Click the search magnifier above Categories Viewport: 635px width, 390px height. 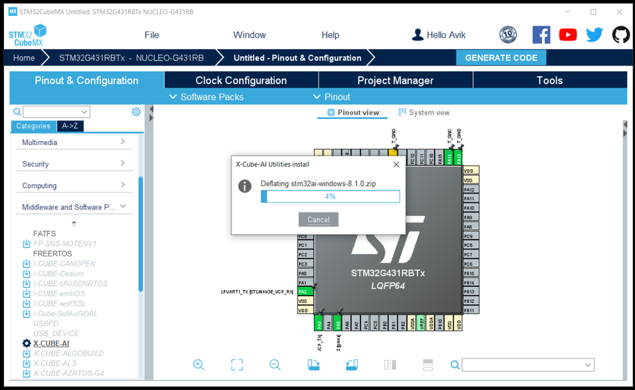(x=17, y=112)
